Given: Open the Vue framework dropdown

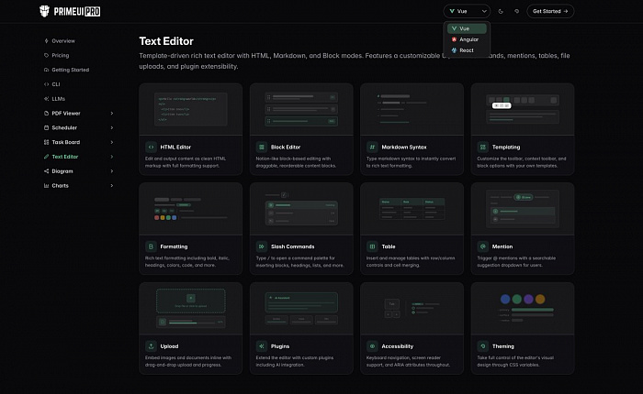Looking at the screenshot, I should [x=467, y=12].
